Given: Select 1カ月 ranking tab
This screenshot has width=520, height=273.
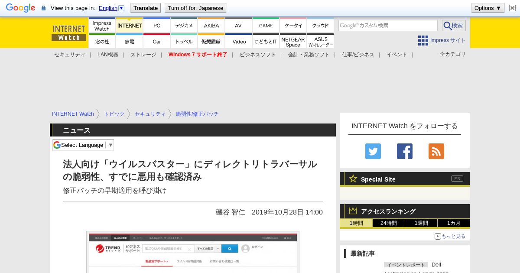Looking at the screenshot, I should click(454, 223).
